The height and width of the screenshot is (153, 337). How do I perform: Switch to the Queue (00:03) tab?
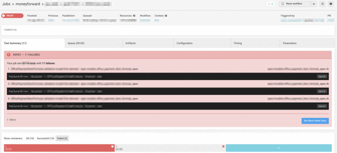pos(94,43)
